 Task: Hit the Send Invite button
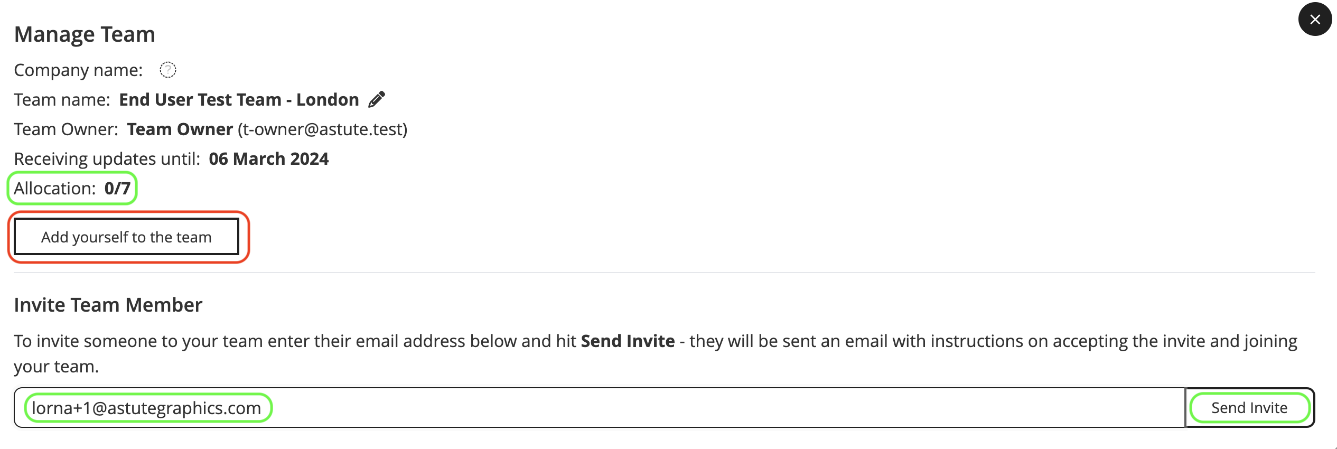tap(1249, 408)
